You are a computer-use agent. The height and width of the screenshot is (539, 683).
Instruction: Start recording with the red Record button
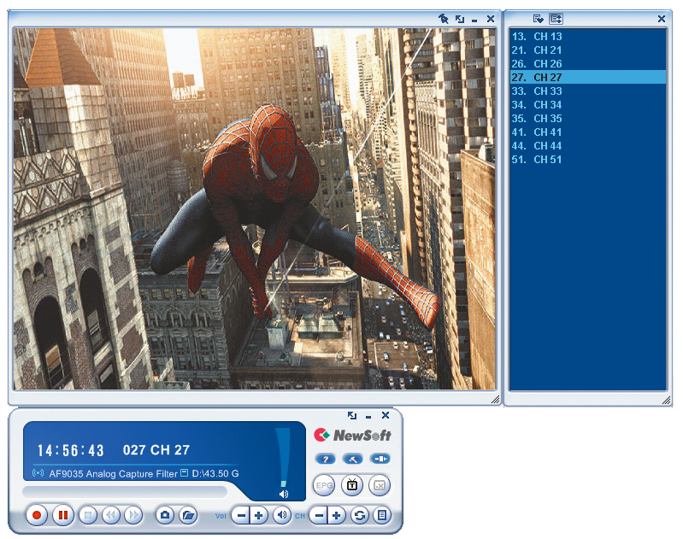point(37,515)
